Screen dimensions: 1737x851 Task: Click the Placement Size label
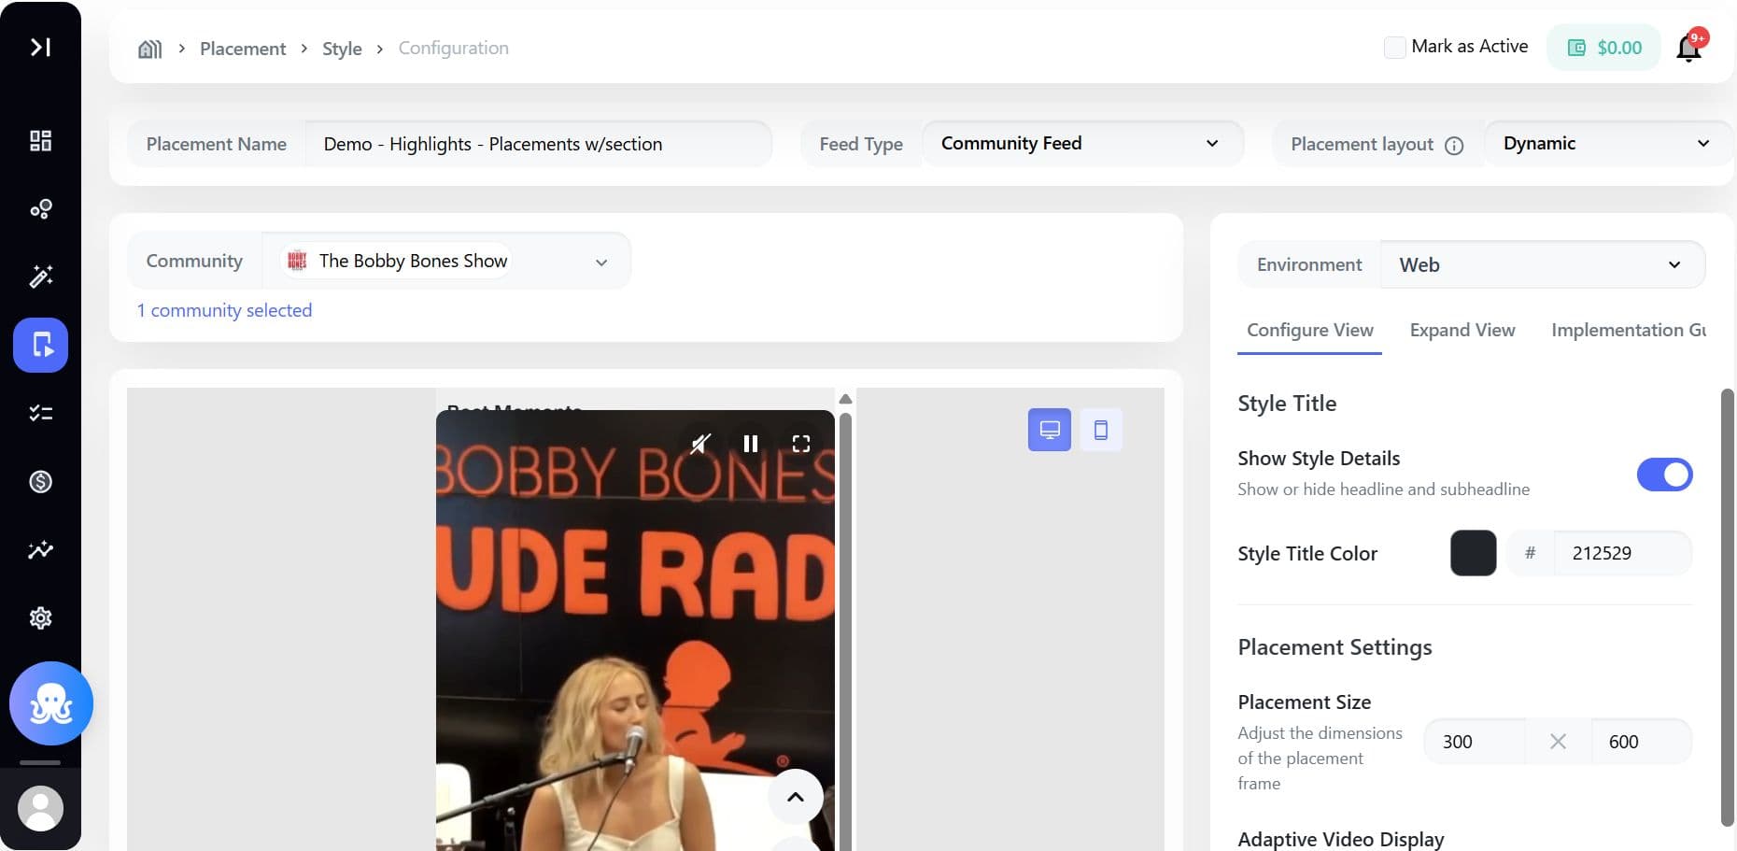point(1304,702)
